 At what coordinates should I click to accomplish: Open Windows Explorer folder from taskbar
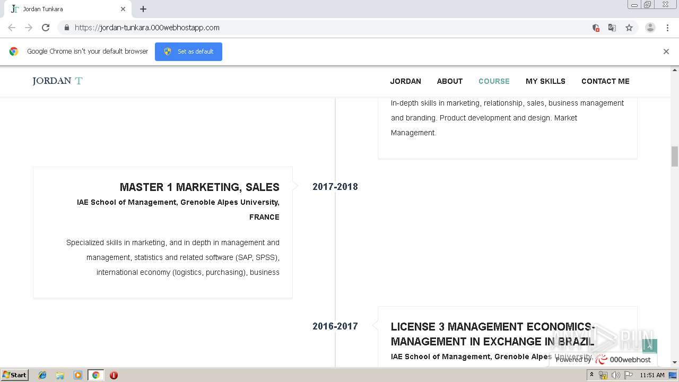(60, 375)
